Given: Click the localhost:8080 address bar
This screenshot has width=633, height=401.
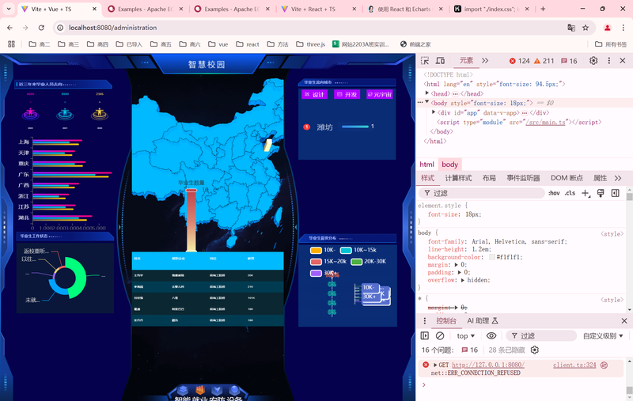Looking at the screenshot, I should [315, 28].
